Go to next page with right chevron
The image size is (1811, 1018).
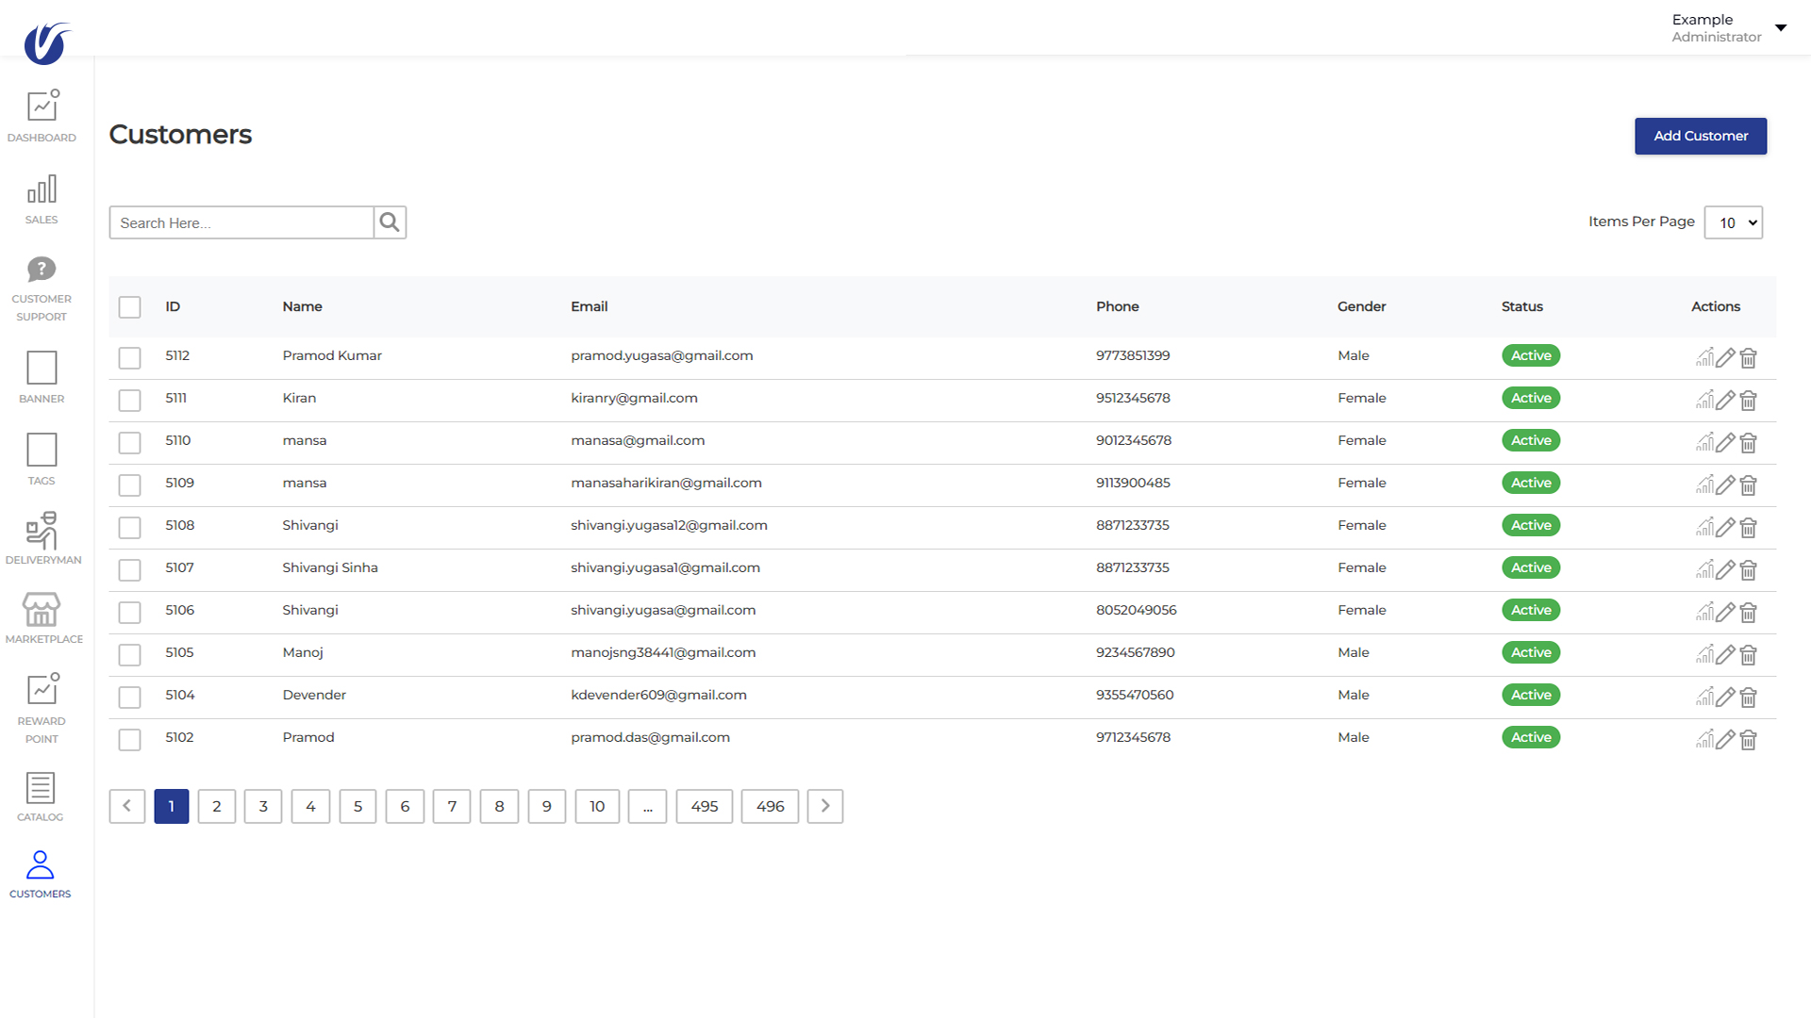tap(824, 806)
